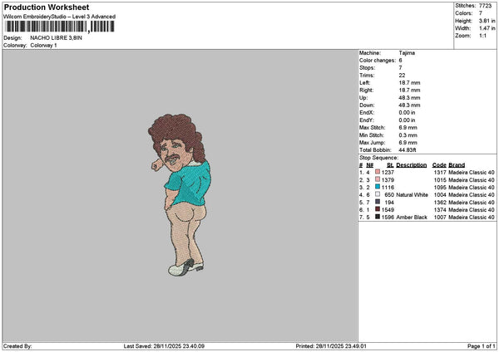
Task: Click the 'Production Worksheet' heading
Action: (x=47, y=7)
